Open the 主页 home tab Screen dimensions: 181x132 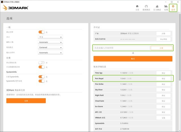point(137,8)
